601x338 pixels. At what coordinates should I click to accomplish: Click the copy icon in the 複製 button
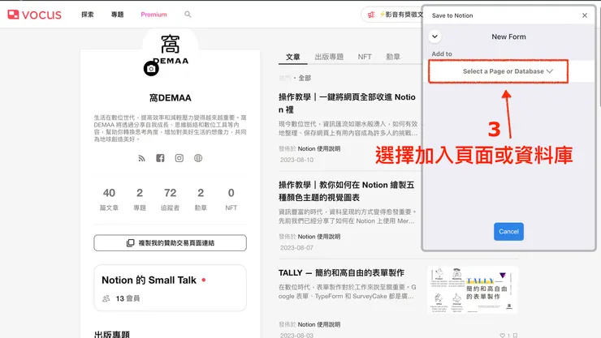click(x=130, y=243)
